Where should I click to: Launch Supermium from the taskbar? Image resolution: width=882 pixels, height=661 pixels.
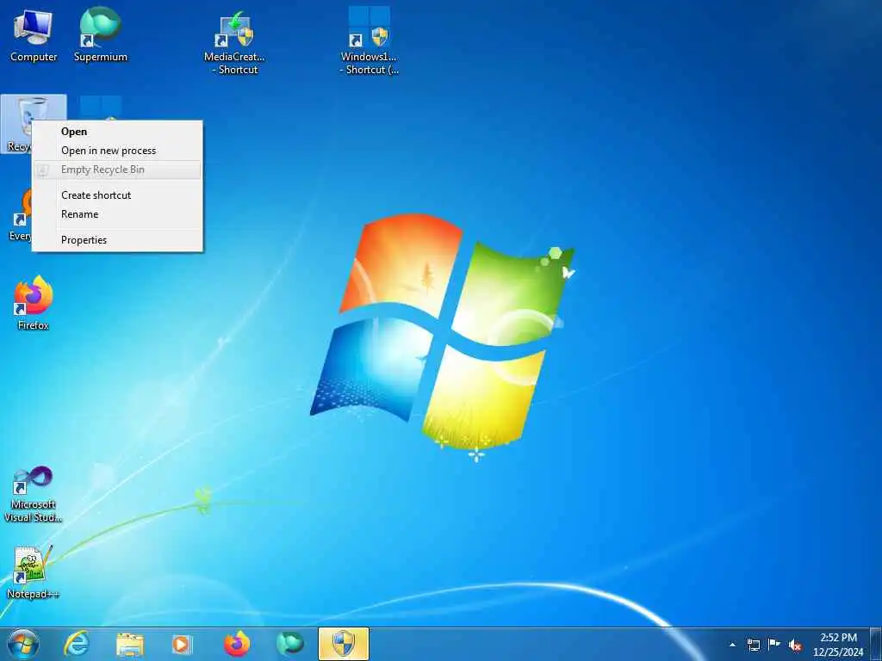pos(290,644)
